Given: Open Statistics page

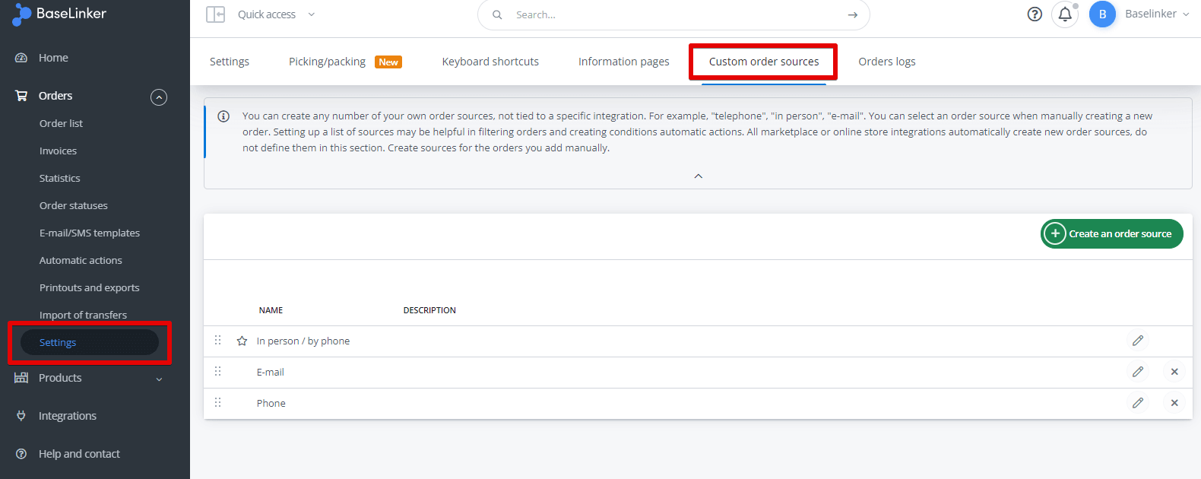Looking at the screenshot, I should click(59, 178).
